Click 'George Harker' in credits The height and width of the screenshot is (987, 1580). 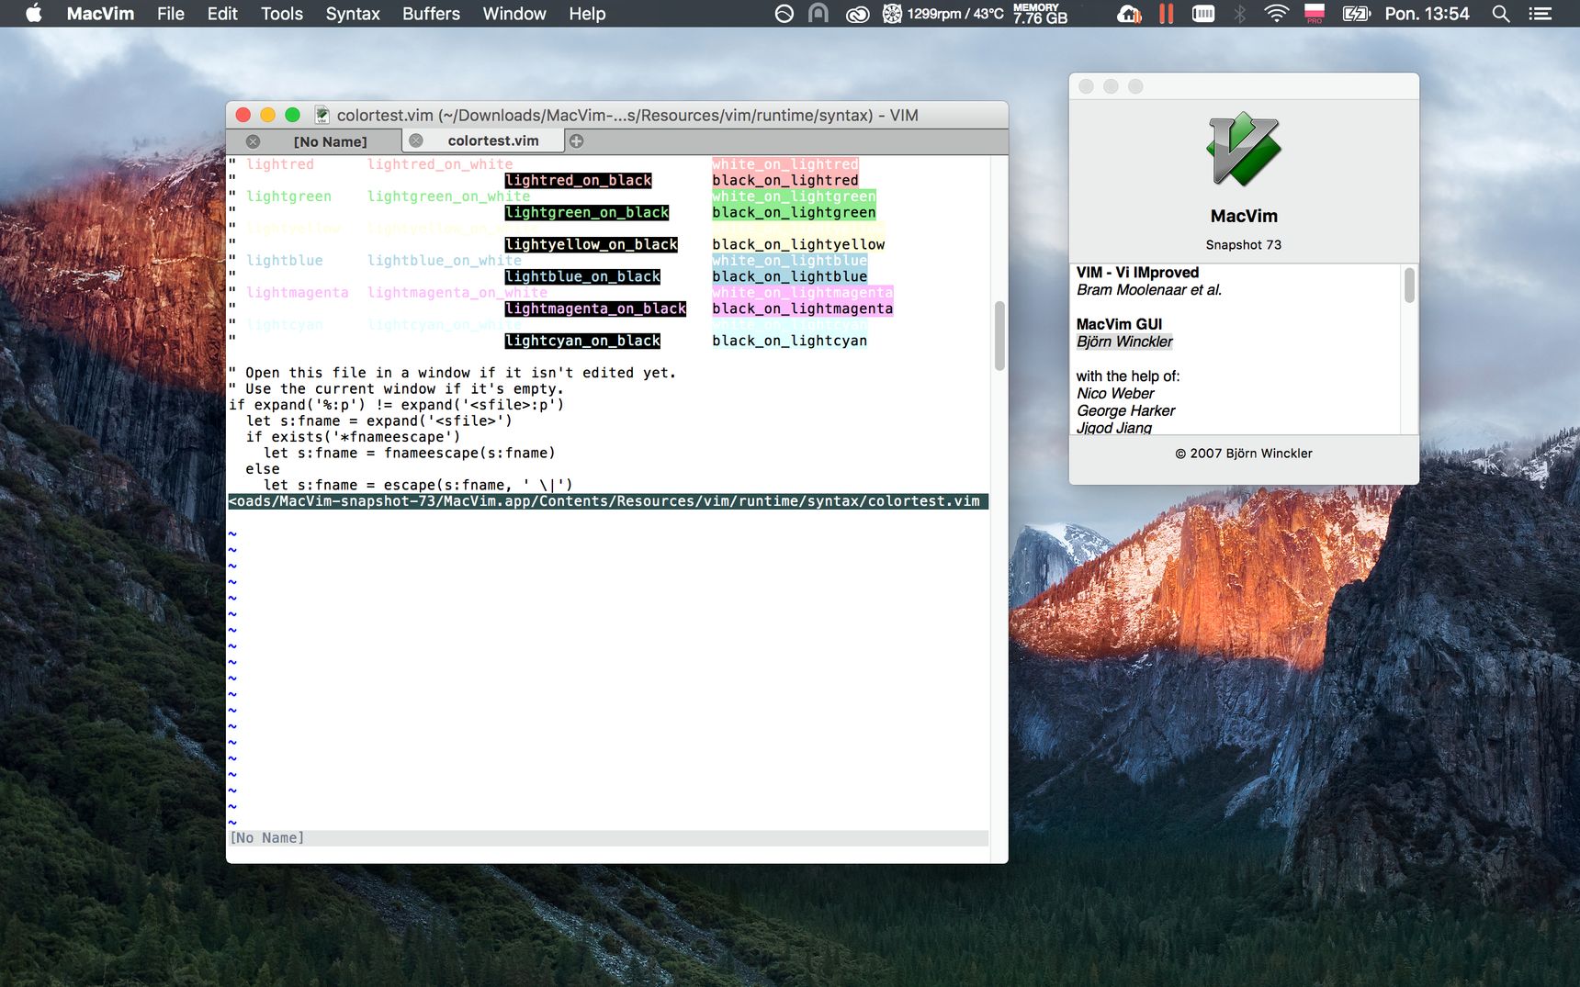(x=1125, y=411)
